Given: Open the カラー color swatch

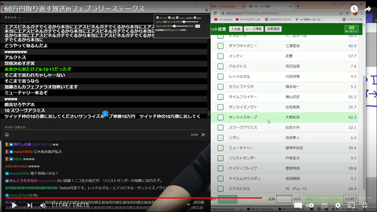Looking at the screenshot, I should coord(197,26).
